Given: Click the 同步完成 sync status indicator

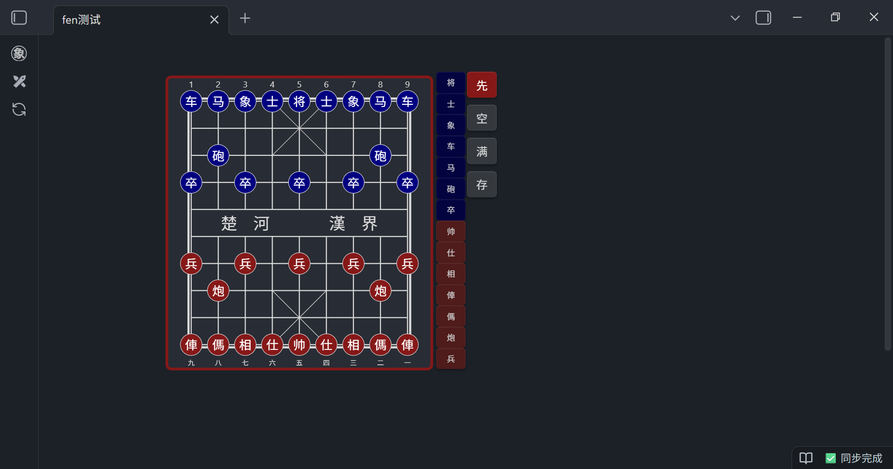Looking at the screenshot, I should pos(854,458).
